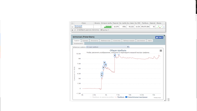
Task: Click the significant win marker at the chart peak
Action: pos(115,55)
